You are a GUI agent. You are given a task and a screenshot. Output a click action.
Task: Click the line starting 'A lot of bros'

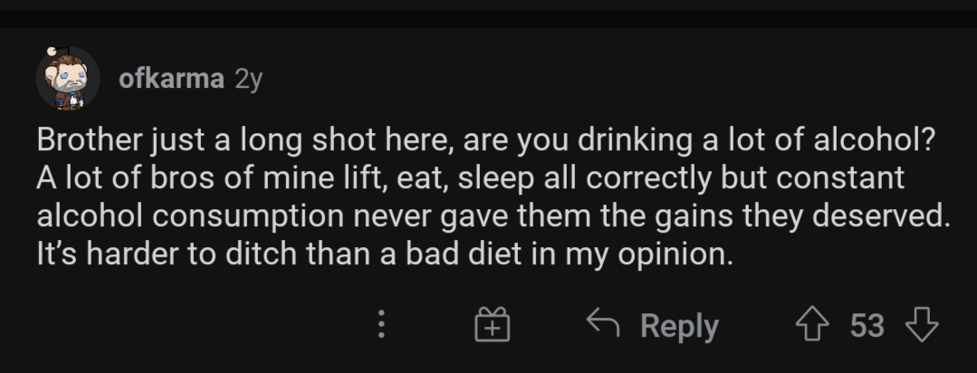pos(471,178)
